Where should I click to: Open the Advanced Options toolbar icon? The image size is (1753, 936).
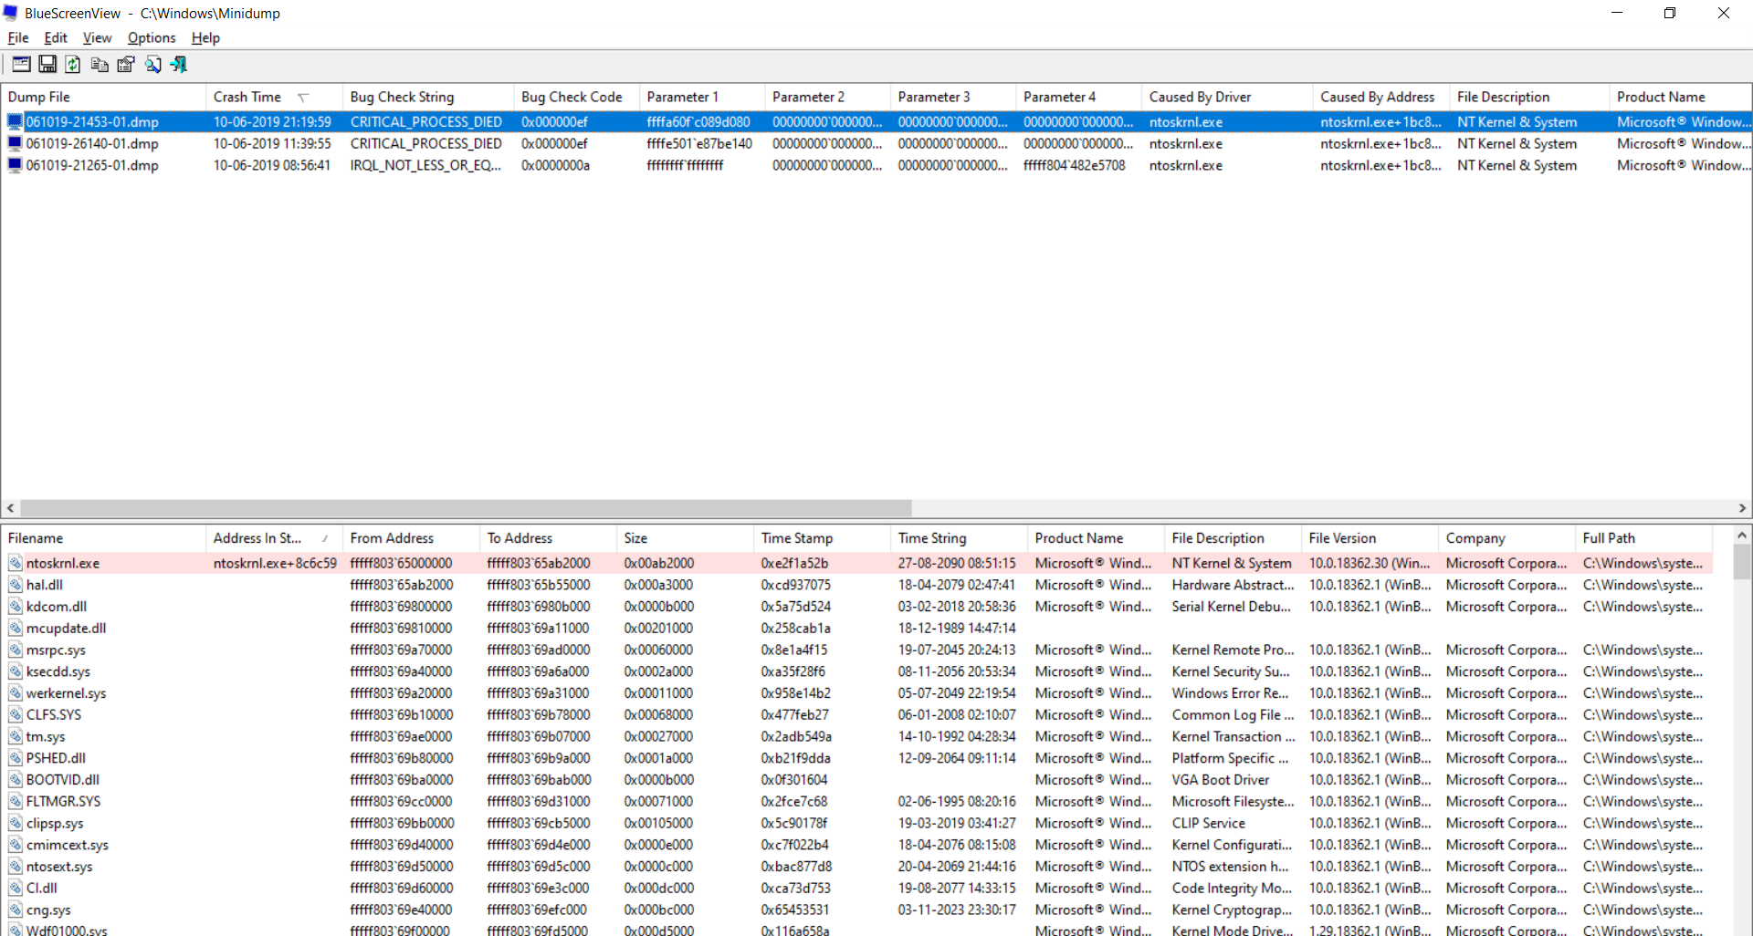click(21, 64)
